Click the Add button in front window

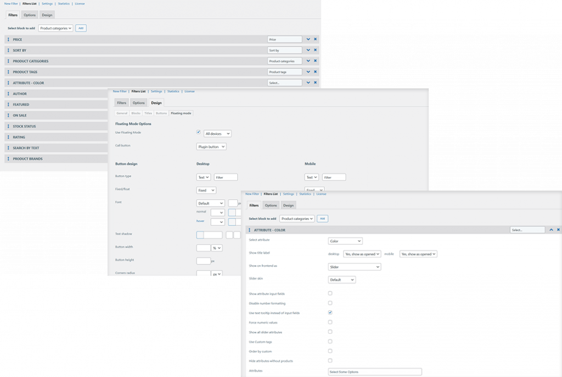[323, 218]
